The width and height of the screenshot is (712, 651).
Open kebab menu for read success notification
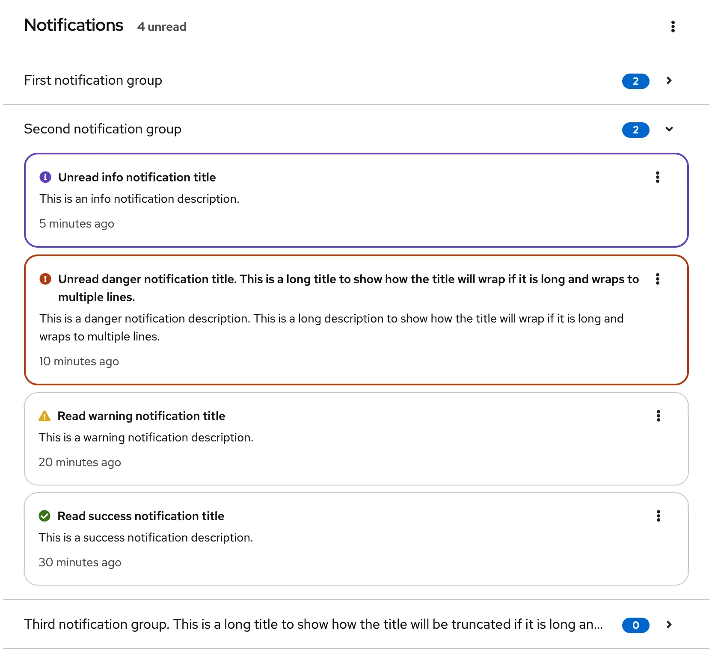658,516
